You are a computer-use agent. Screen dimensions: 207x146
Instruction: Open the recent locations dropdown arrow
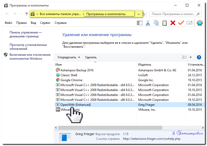tap(21, 14)
